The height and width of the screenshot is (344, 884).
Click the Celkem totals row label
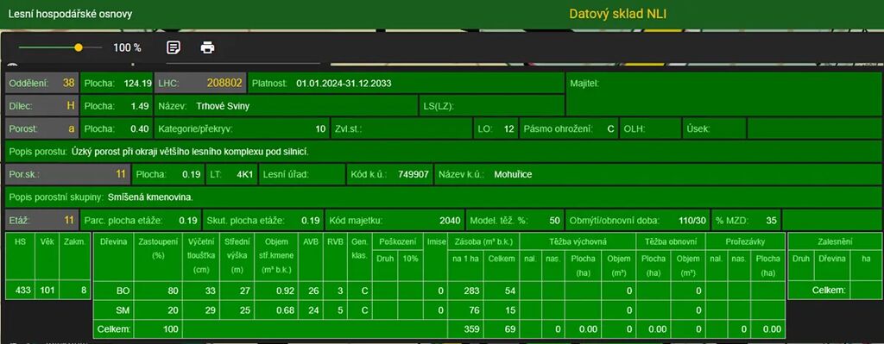click(x=113, y=329)
